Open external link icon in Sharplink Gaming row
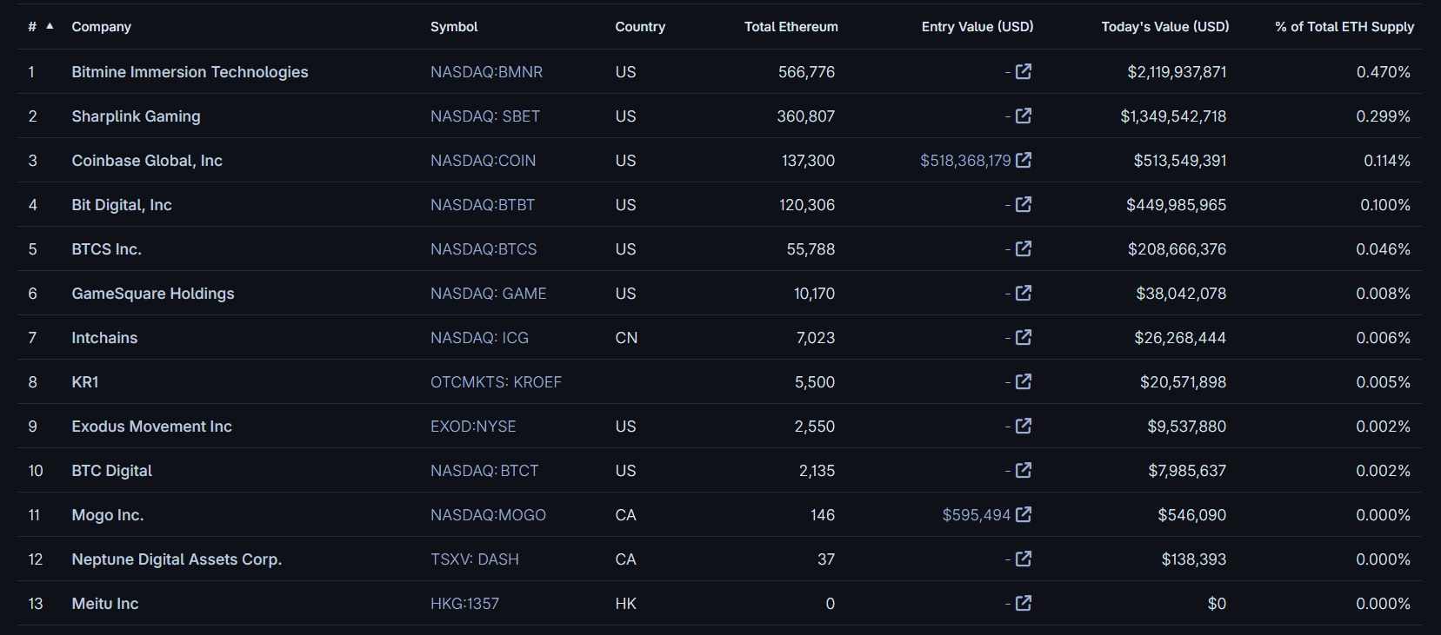This screenshot has width=1441, height=635. click(1024, 116)
